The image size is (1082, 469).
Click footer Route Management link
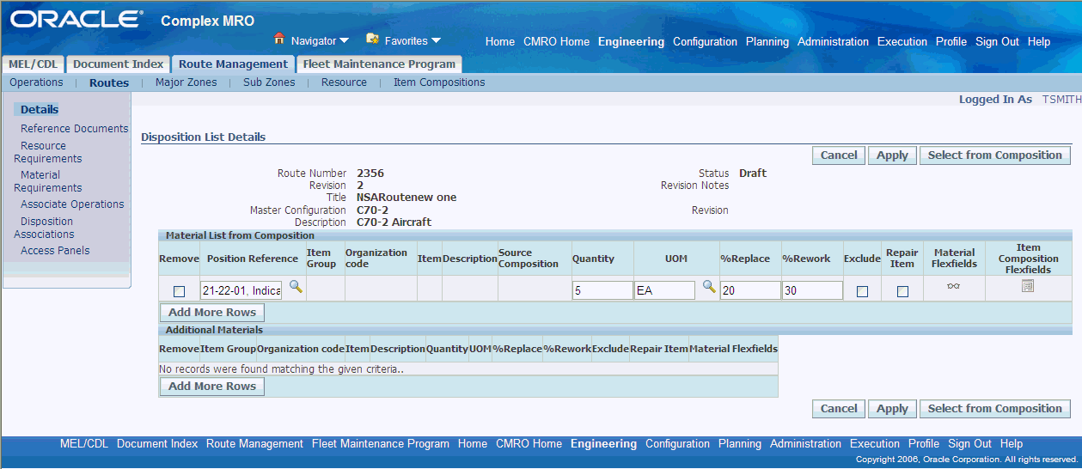pos(254,444)
